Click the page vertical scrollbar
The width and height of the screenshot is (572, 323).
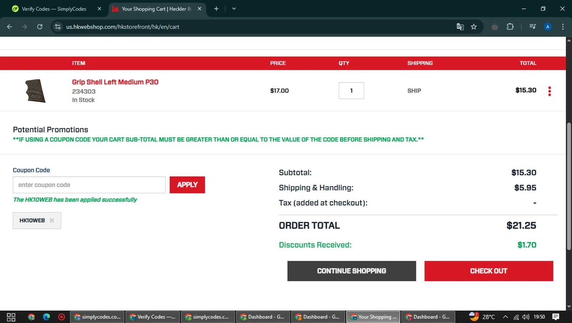[569, 186]
